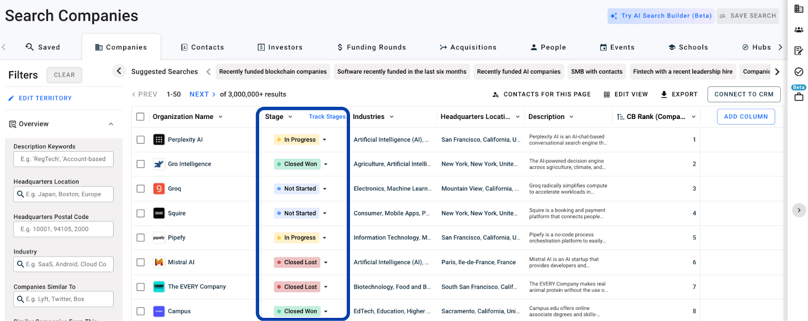Open Gro Intelligence's Closed Won stage dropdown
This screenshot has height=321, width=808.
[326, 164]
